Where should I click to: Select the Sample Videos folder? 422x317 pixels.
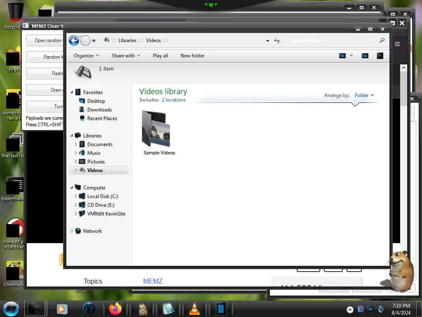click(x=159, y=133)
